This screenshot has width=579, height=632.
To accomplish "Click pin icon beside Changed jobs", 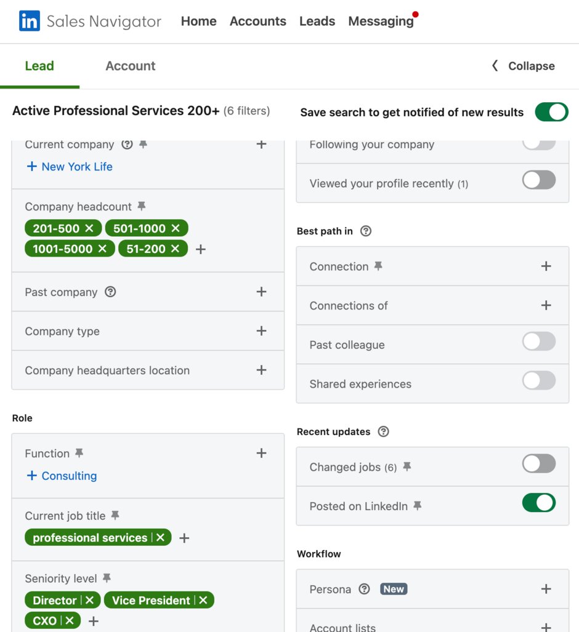I will (407, 466).
